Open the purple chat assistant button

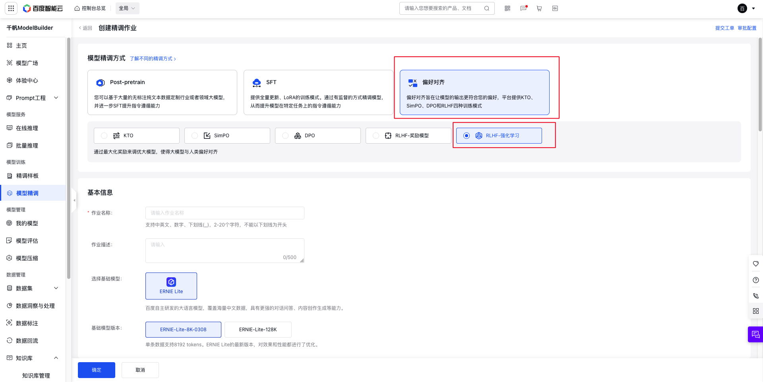pos(755,334)
